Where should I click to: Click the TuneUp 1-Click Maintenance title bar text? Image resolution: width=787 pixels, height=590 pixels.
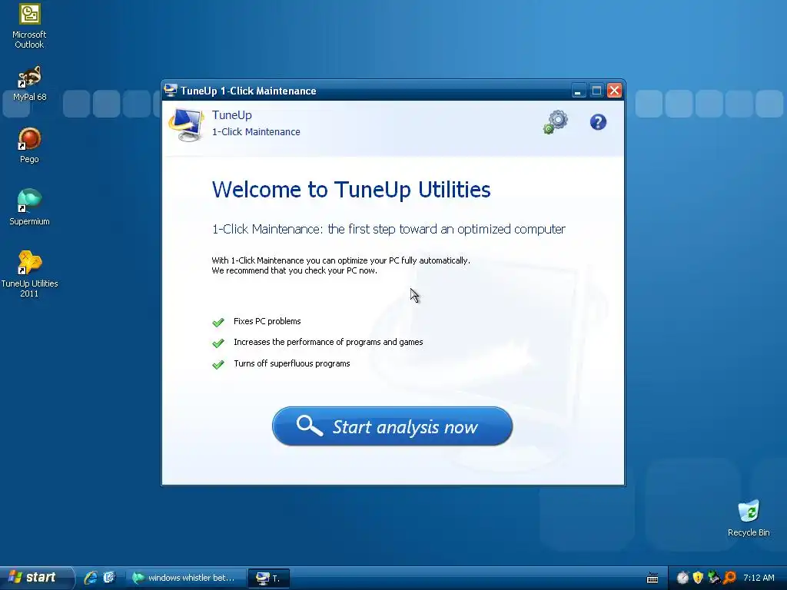tap(248, 91)
